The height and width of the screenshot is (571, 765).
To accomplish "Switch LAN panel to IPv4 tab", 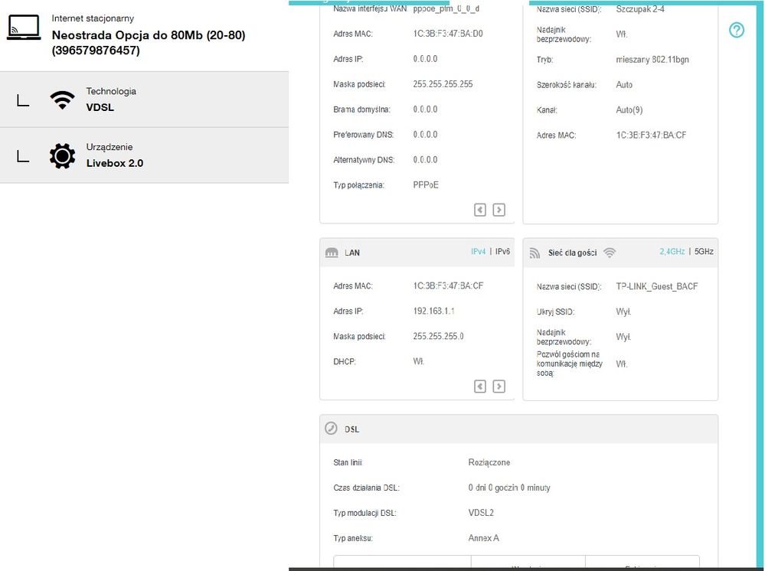I will [478, 251].
